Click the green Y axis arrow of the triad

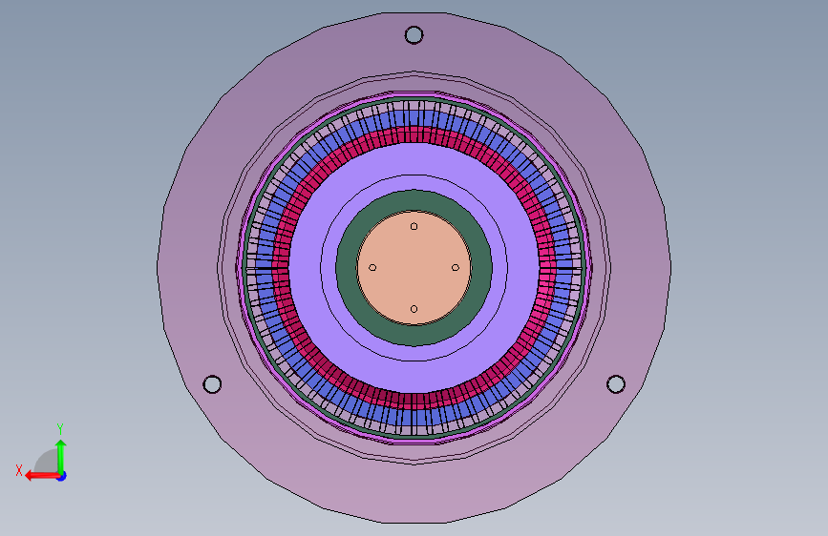pyautogui.click(x=61, y=456)
